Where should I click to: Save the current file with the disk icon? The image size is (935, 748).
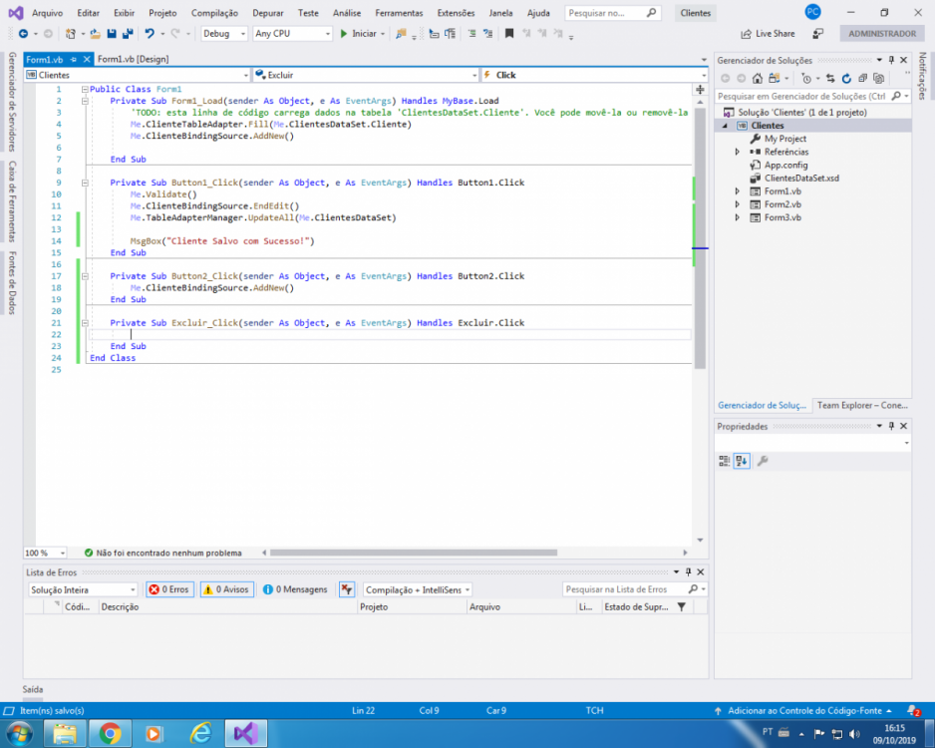[x=112, y=34]
